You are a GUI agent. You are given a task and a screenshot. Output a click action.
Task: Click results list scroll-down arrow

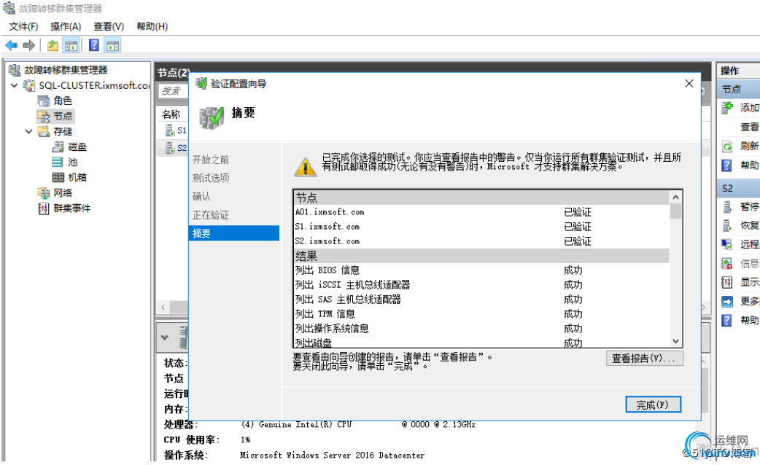[x=675, y=341]
